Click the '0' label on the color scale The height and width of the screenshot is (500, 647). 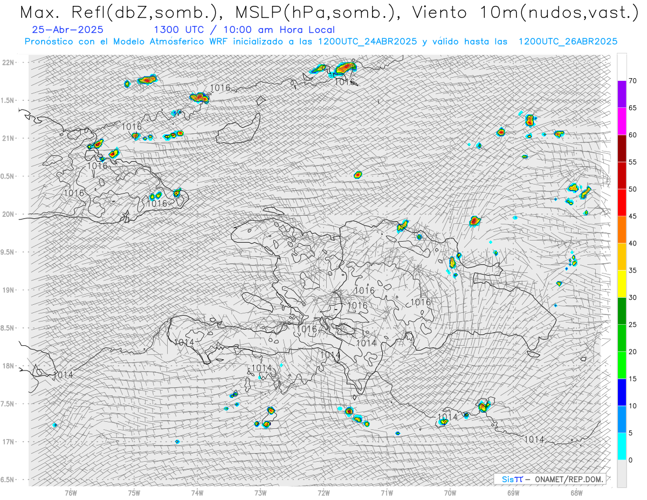coord(630,460)
